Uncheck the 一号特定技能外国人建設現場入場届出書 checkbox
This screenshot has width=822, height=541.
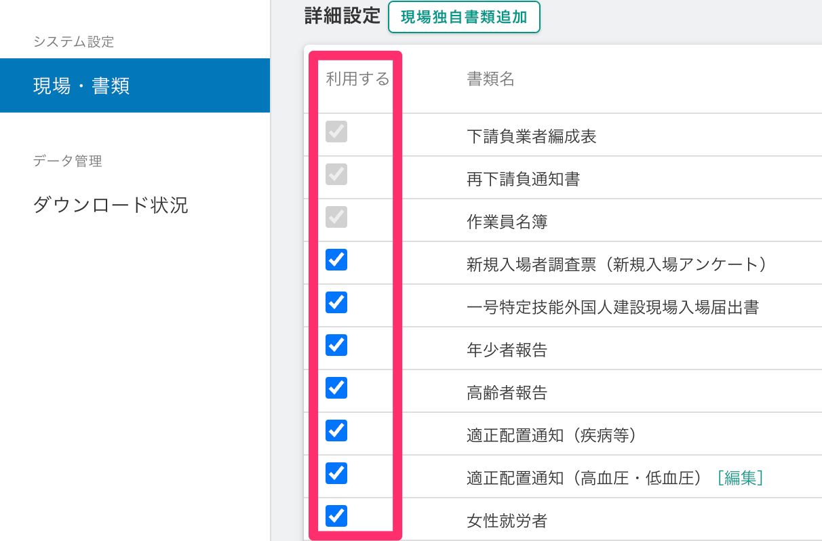tap(336, 302)
